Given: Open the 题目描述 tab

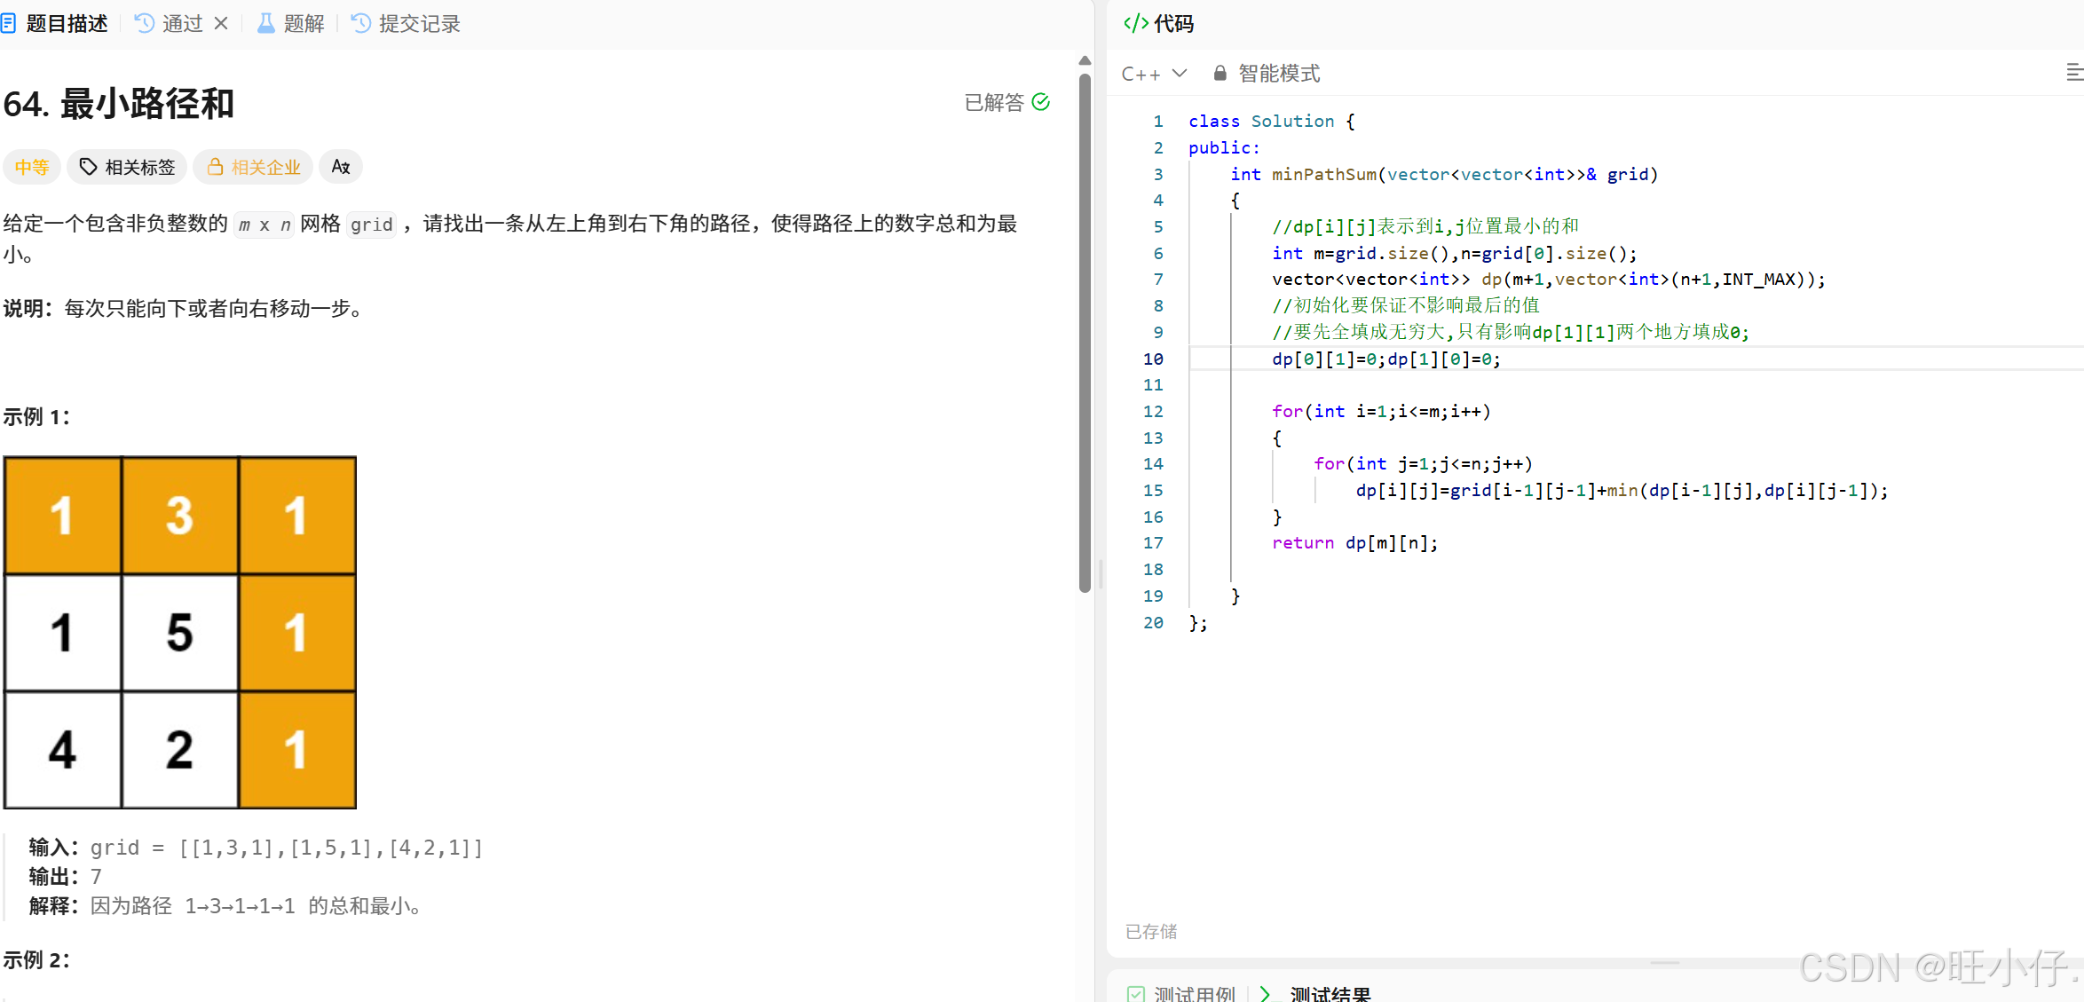Looking at the screenshot, I should click(55, 24).
